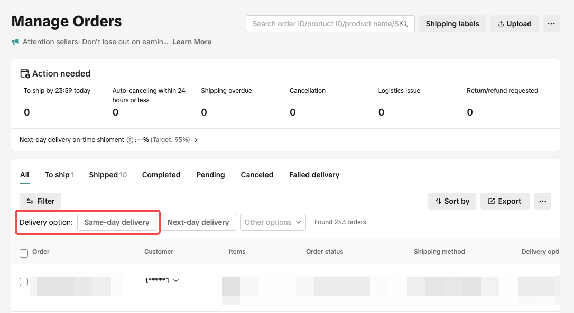
Task: Click the chat icon next to customer name
Action: point(176,281)
